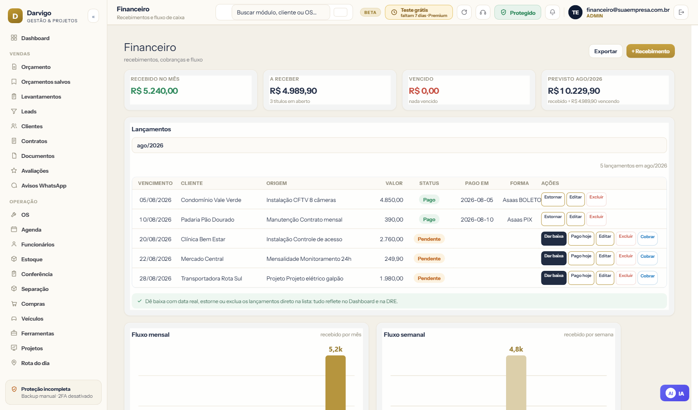
Task: Editar the Condomínio Vale Verde entry
Action: click(575, 199)
